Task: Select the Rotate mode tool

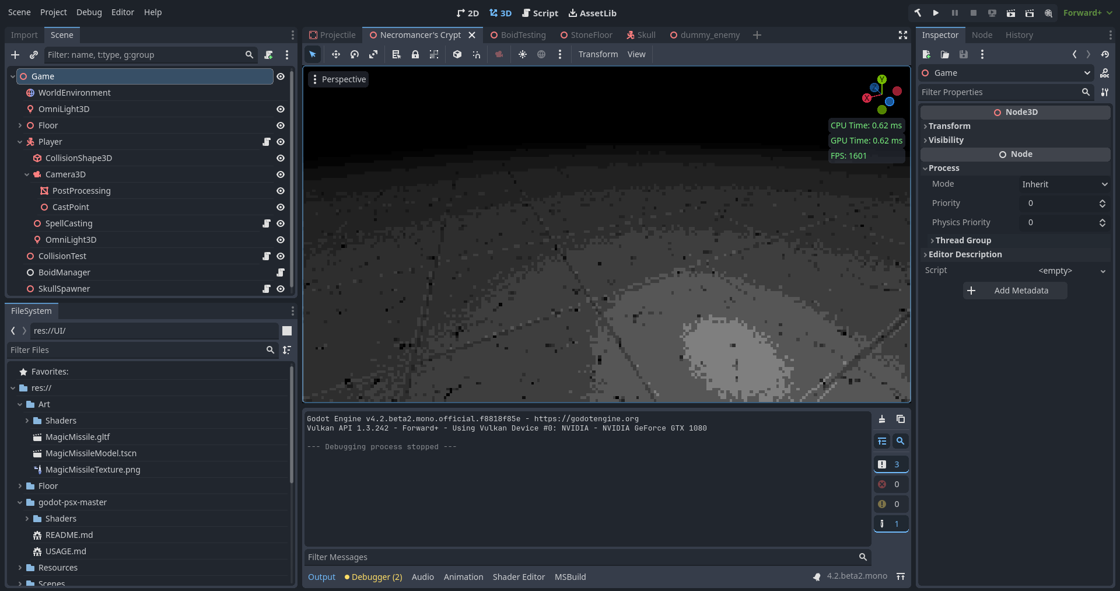Action: pos(355,54)
